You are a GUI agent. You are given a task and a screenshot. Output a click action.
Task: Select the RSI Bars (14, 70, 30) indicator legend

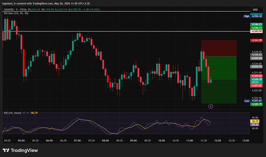[16, 13]
